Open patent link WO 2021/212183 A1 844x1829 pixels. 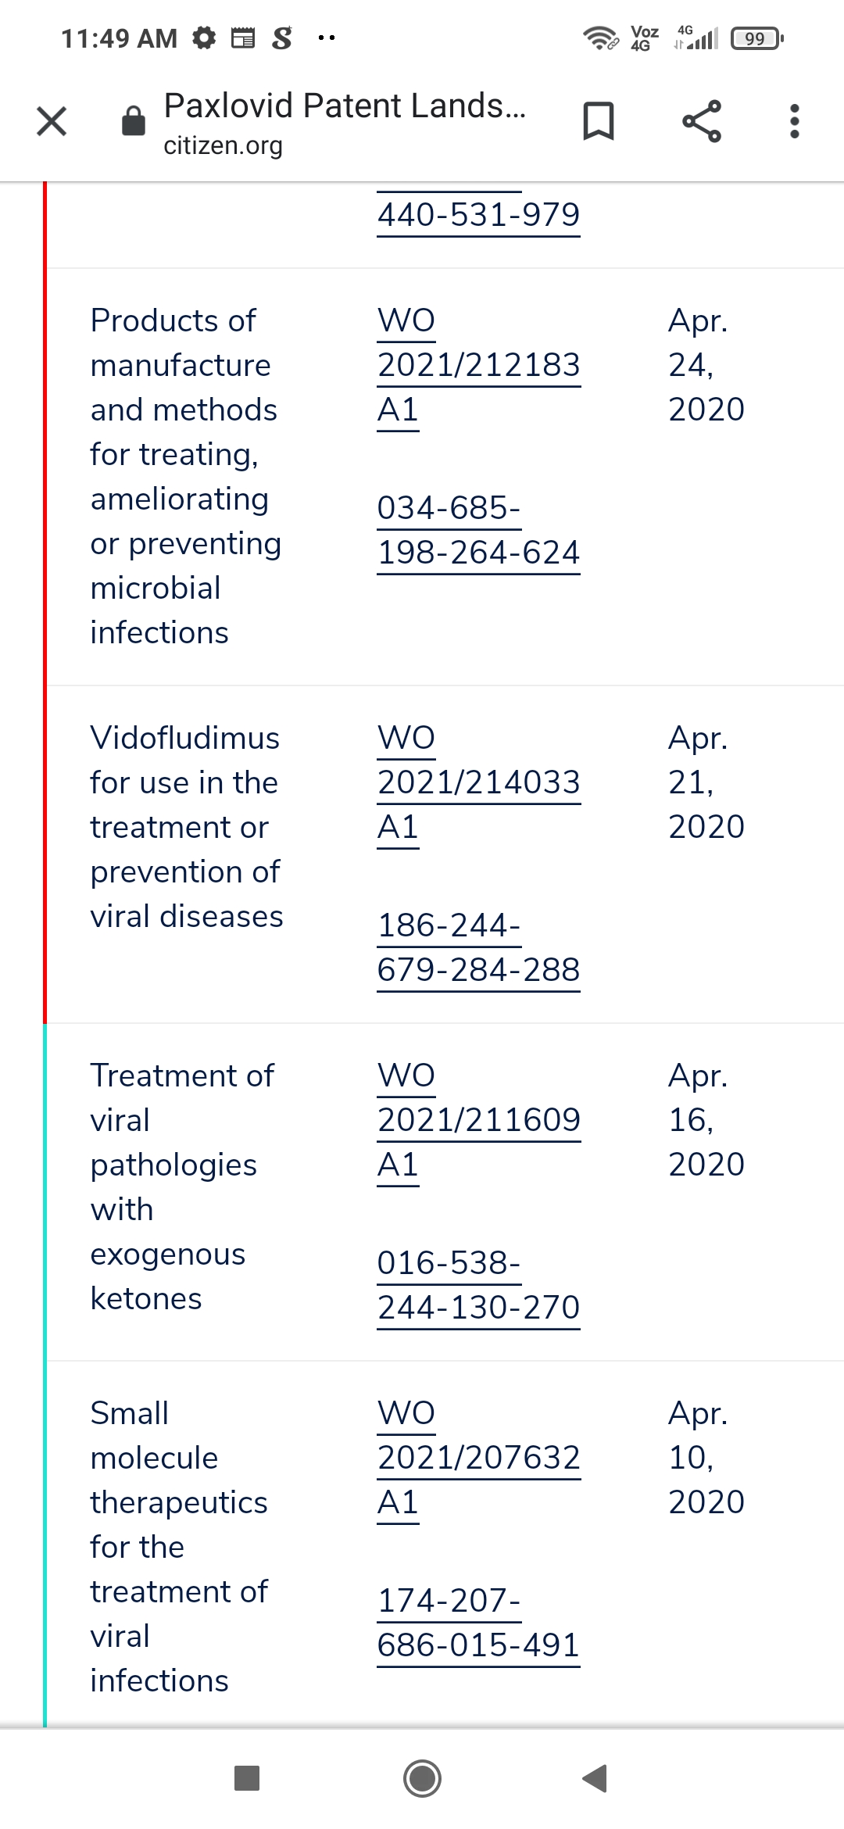[x=478, y=365]
